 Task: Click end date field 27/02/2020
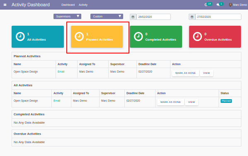(x=218, y=17)
